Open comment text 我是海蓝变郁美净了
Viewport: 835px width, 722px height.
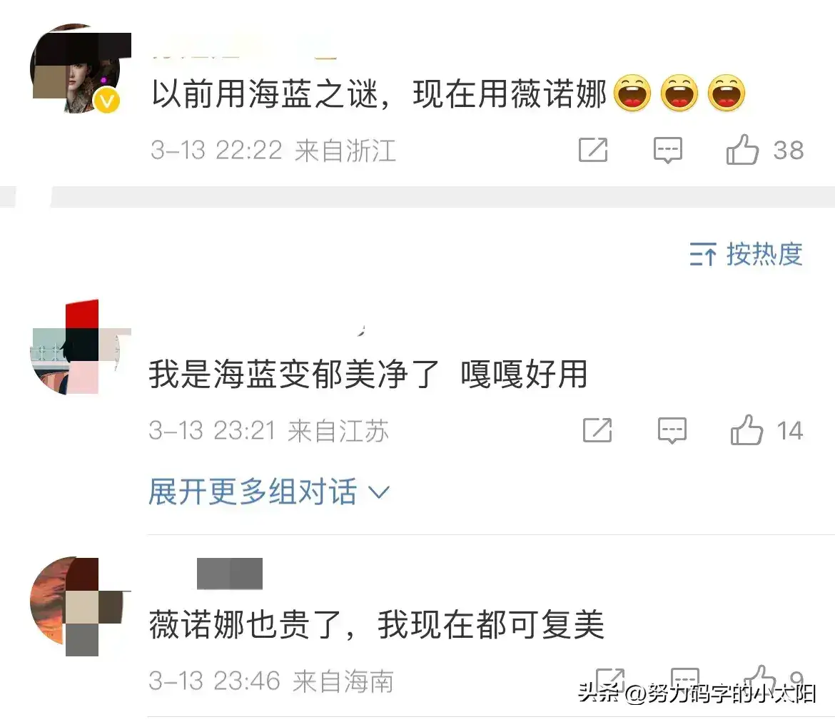pyautogui.click(x=294, y=375)
